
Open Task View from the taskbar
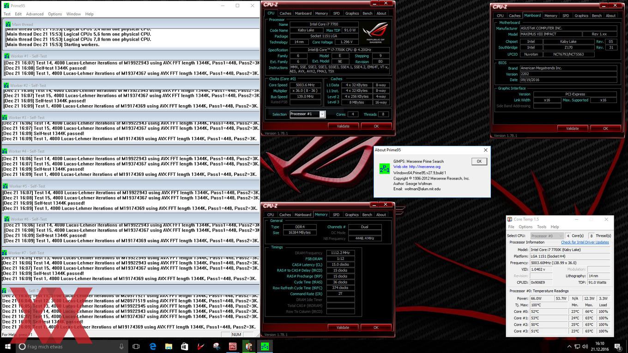pos(136,347)
